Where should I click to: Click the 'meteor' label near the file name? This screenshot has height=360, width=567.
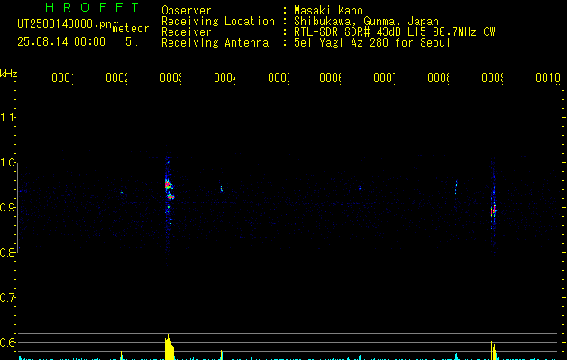131,29
